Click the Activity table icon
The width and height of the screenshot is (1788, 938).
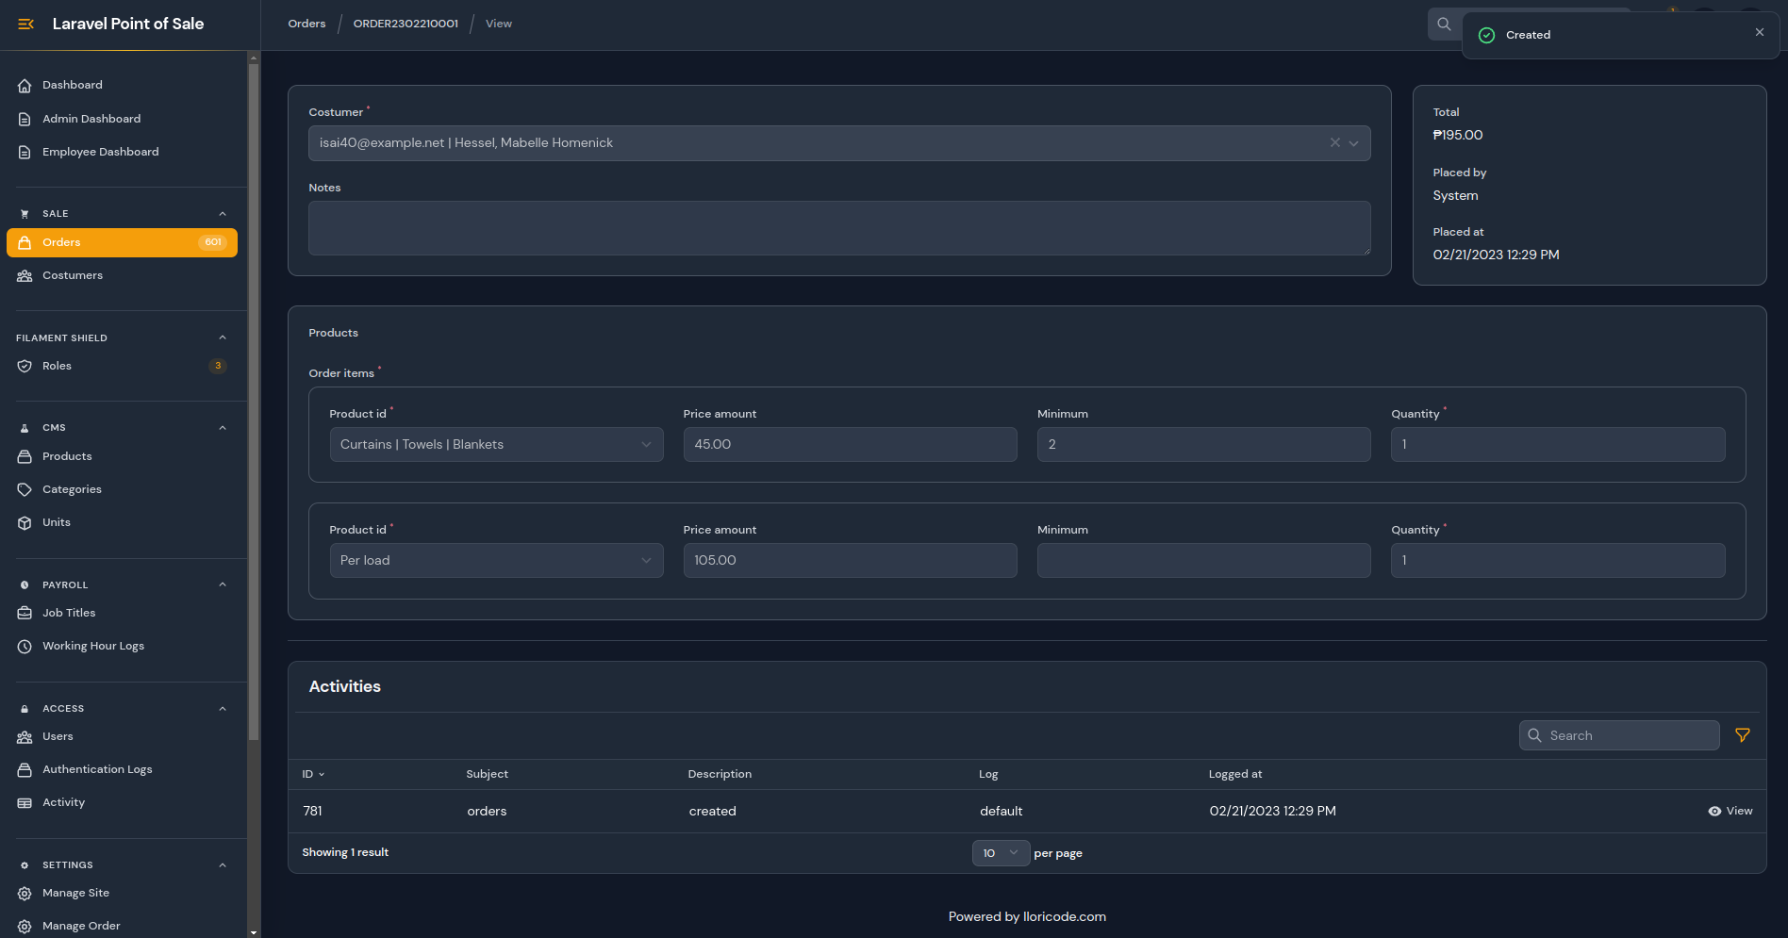(25, 802)
